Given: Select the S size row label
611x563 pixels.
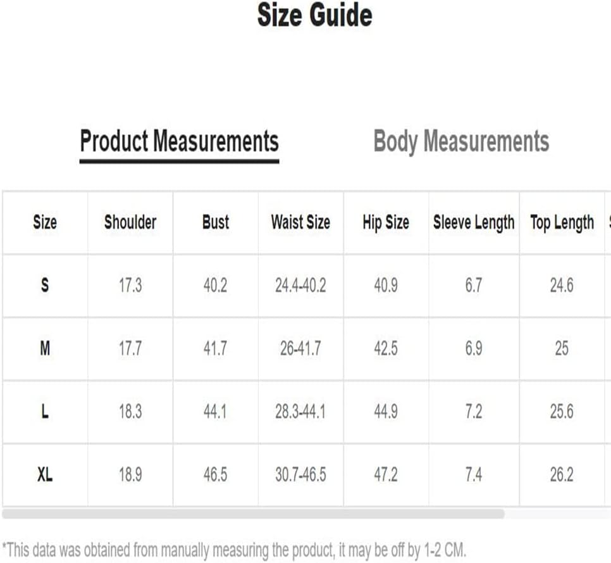Looking at the screenshot, I should (x=45, y=286).
